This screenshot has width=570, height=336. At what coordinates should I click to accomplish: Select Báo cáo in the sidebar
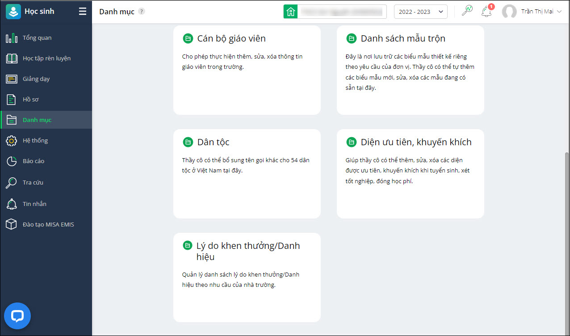click(34, 161)
